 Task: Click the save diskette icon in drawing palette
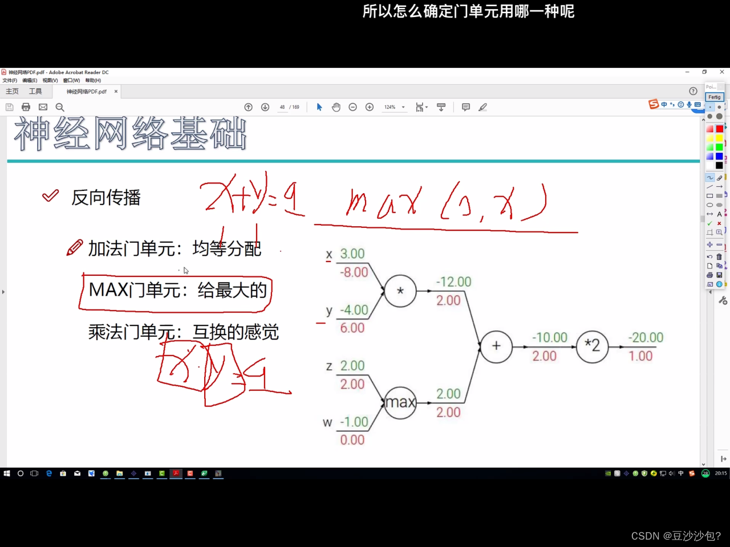pyautogui.click(x=719, y=275)
